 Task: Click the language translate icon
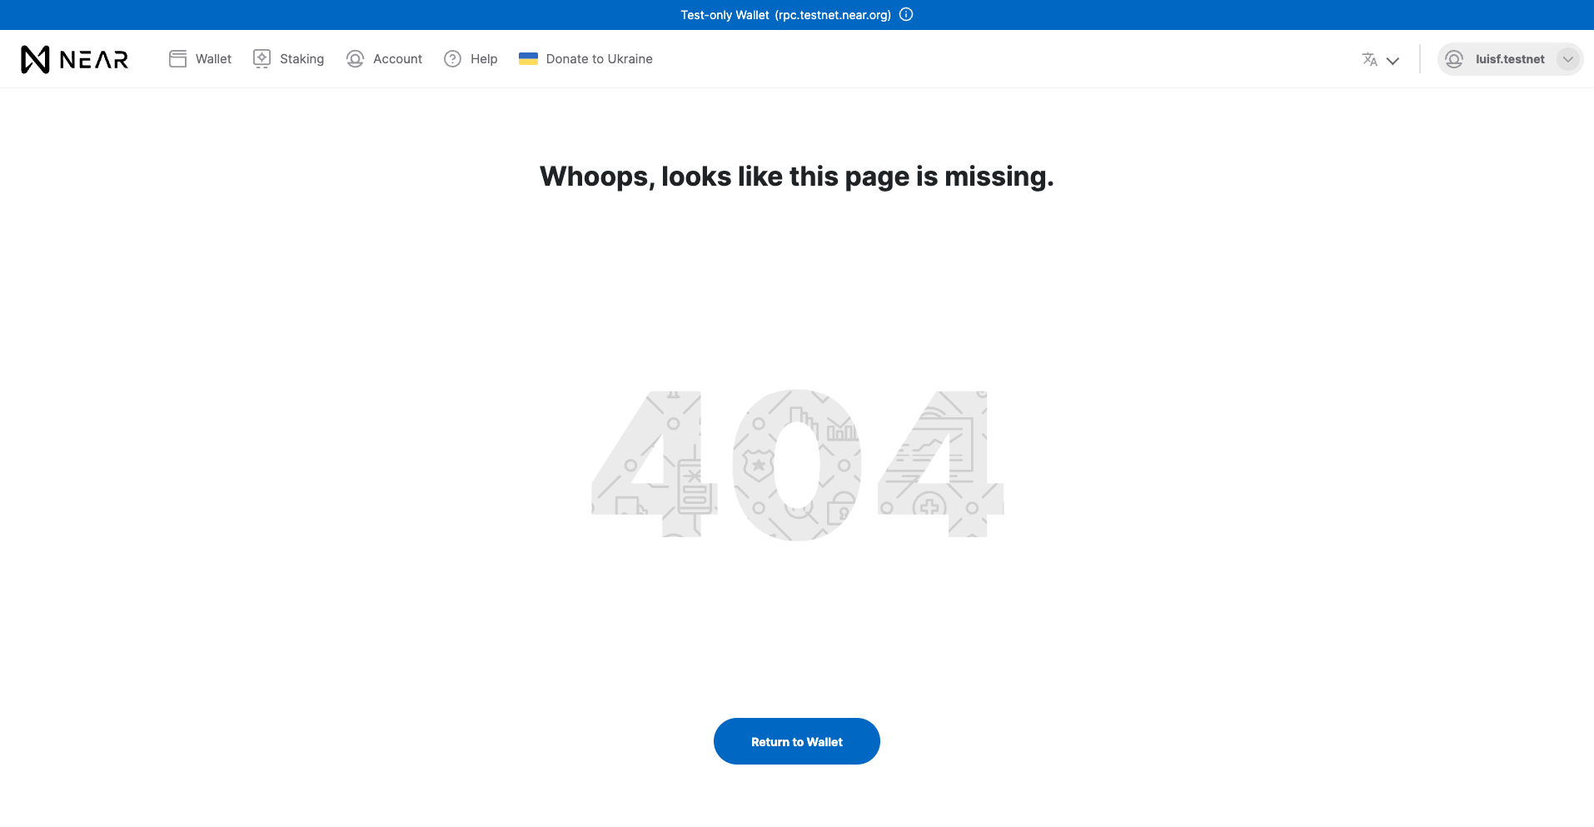click(x=1369, y=59)
